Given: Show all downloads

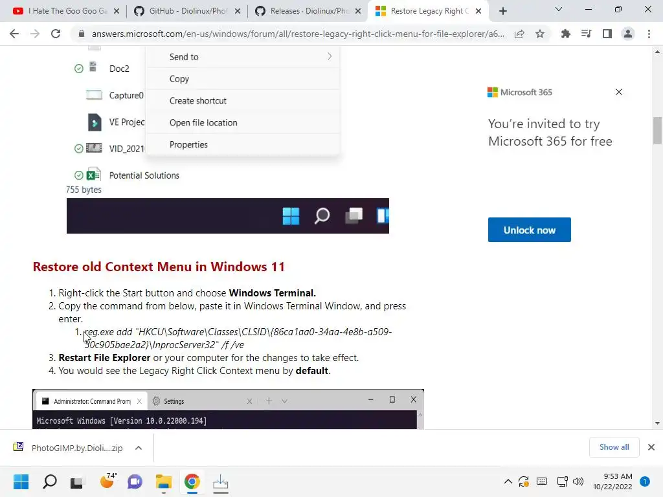Looking at the screenshot, I should (x=614, y=447).
